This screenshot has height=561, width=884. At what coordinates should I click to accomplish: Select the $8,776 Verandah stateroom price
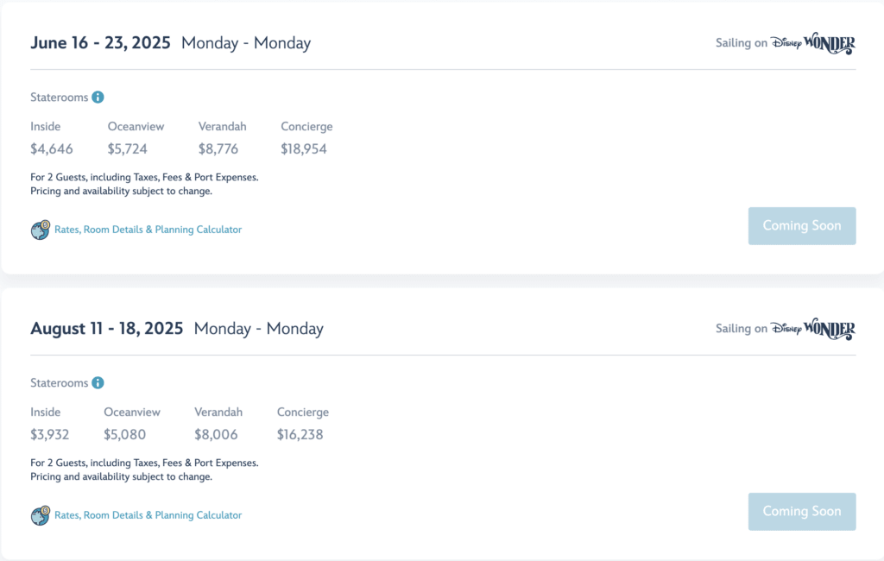220,149
